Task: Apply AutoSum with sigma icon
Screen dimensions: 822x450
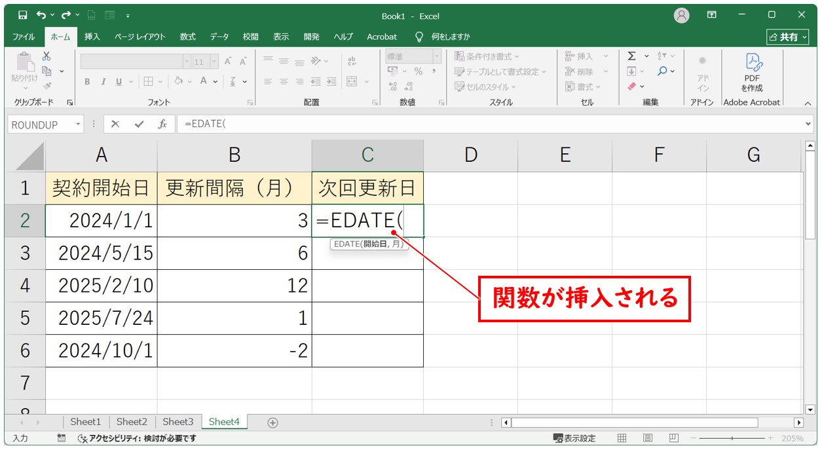Action: point(631,56)
